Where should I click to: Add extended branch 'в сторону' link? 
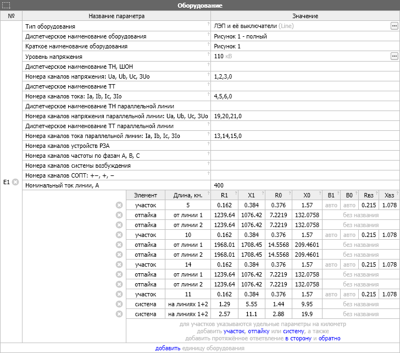pyautogui.click(x=298, y=338)
